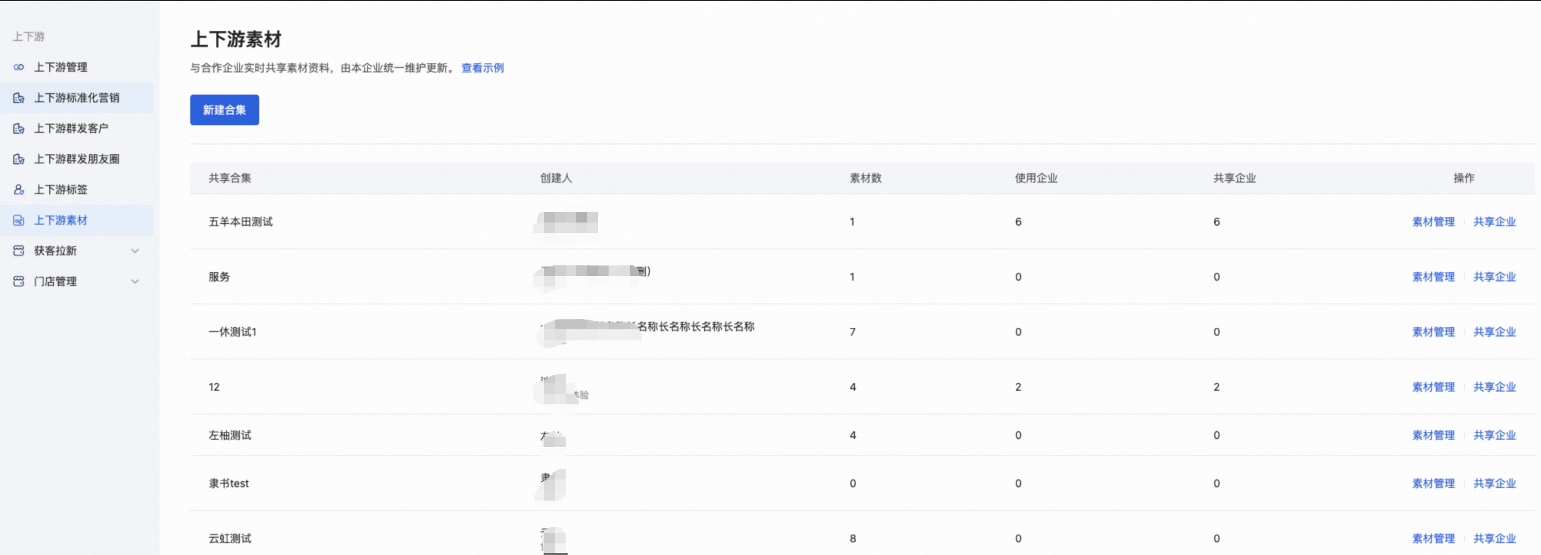1541x555 pixels.
Task: Click 共享企业 for 左柚测试 row
Action: point(1494,436)
